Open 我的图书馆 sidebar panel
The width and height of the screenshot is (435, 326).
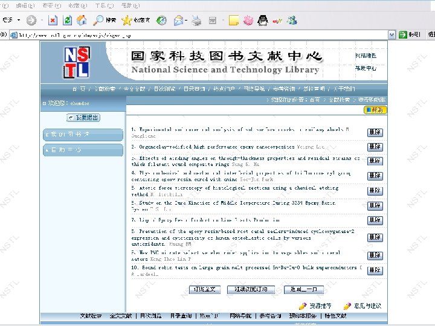[x=83, y=135]
